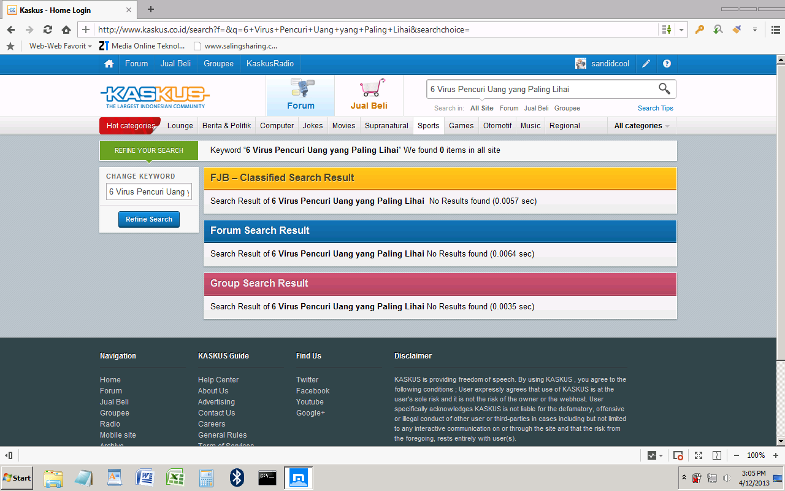The height and width of the screenshot is (491, 785).
Task: Open the Computer category
Action: pyautogui.click(x=277, y=126)
